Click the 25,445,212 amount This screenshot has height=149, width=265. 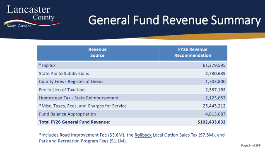tap(214, 106)
